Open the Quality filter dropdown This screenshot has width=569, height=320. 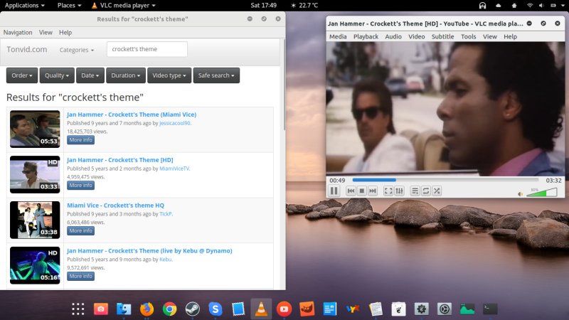57,75
